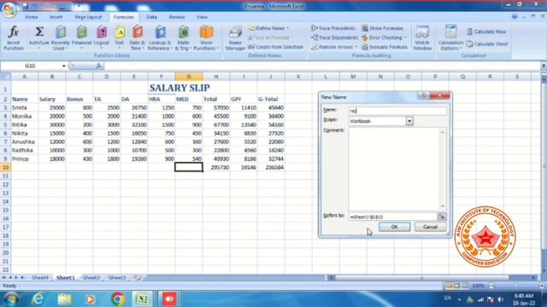This screenshot has width=547, height=307.
Task: Click Calculate Sheet
Action: coord(487,43)
